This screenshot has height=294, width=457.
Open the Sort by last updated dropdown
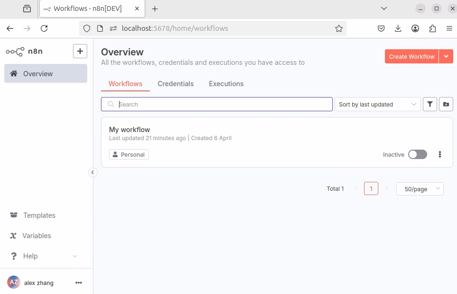377,104
